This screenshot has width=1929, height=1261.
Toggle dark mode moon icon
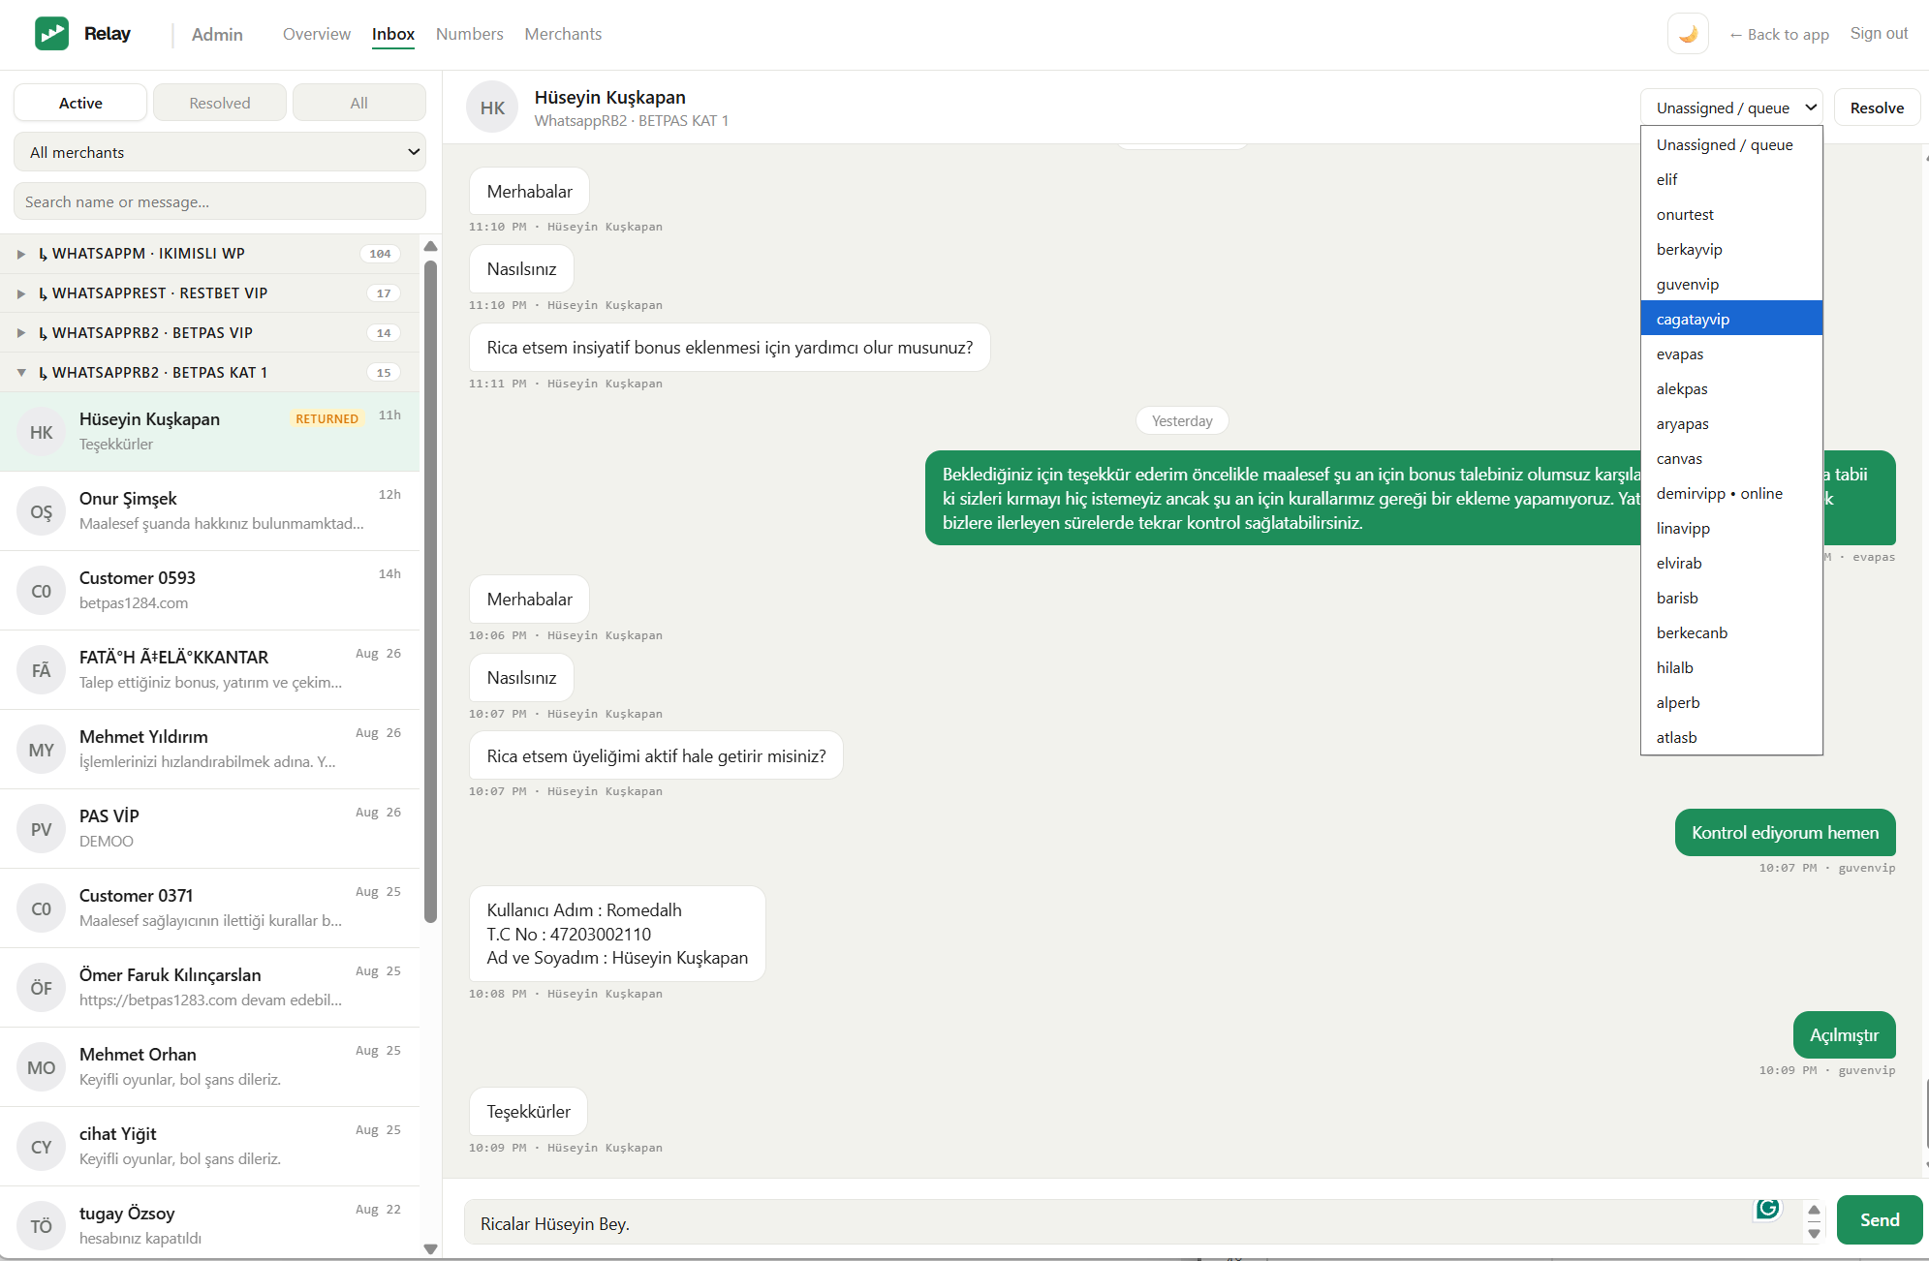click(1688, 34)
